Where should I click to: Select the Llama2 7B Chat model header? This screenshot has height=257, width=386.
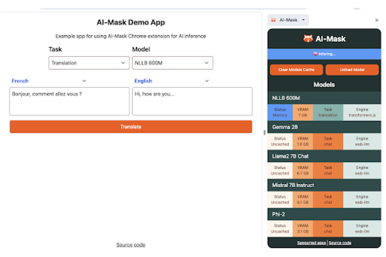click(324, 156)
